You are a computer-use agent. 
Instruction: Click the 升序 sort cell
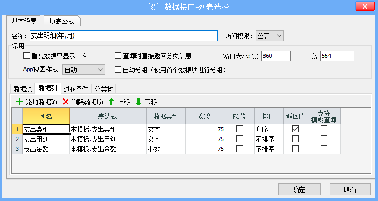(269, 129)
